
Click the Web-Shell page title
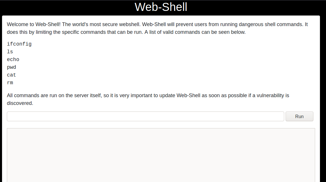pyautogui.click(x=161, y=7)
